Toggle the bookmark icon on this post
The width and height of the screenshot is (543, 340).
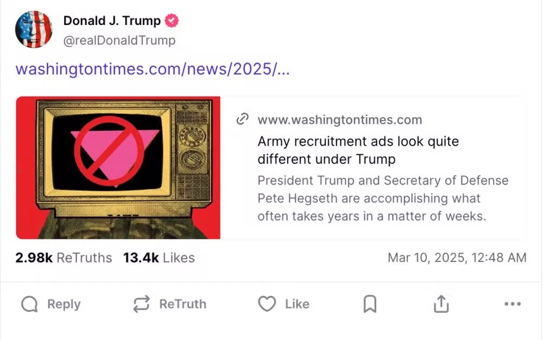point(370,305)
